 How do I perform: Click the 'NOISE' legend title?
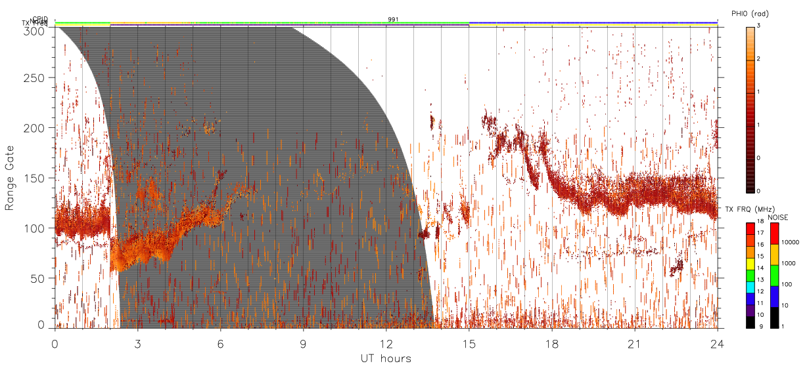(779, 217)
